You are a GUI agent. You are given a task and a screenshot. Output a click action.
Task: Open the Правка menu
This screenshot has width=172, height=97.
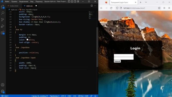tap(14, 2)
